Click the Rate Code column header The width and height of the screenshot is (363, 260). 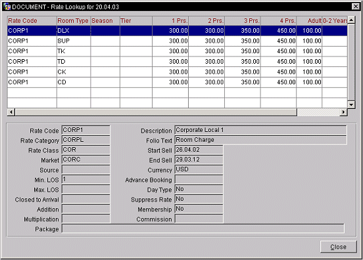[32, 21]
